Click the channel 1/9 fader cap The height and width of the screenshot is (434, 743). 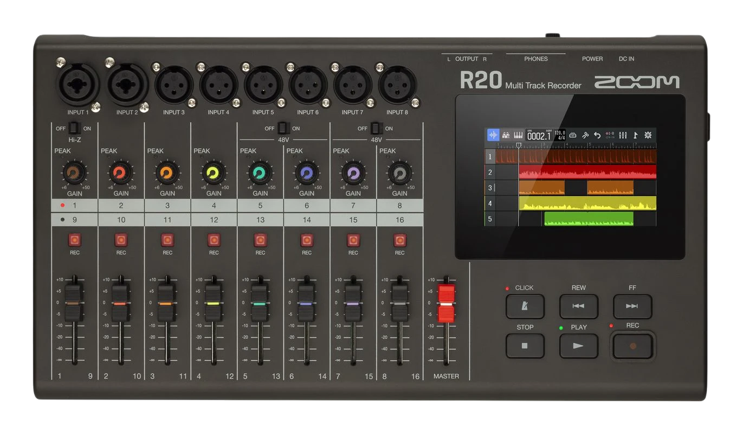click(x=74, y=303)
